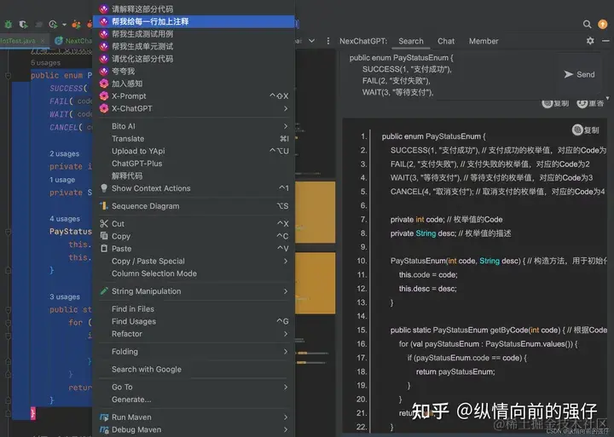This screenshot has width=614, height=437.
Task: Click the lightbulb Show Context Actions icon
Action: pyautogui.click(x=104, y=188)
